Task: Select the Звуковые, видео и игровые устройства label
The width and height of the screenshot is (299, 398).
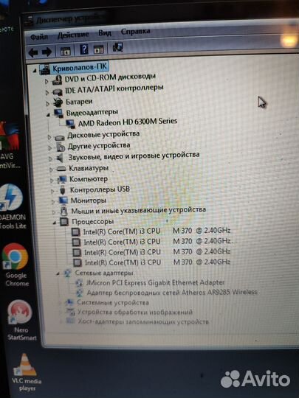Action: click(134, 156)
